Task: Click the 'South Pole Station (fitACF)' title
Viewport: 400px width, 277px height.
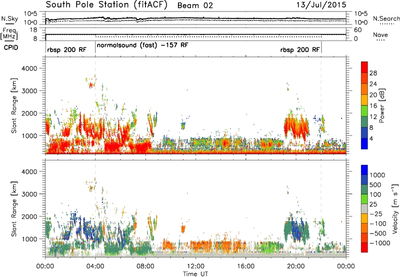Action: 106,5
